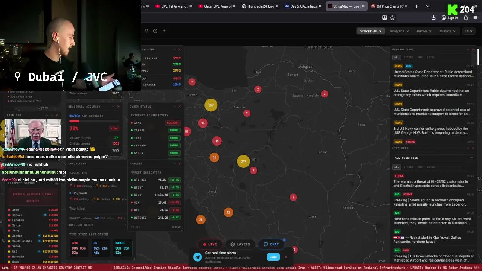Screen dimensions: 482x271
Task: Collapse the Live Feed panel
Action: coord(468,148)
